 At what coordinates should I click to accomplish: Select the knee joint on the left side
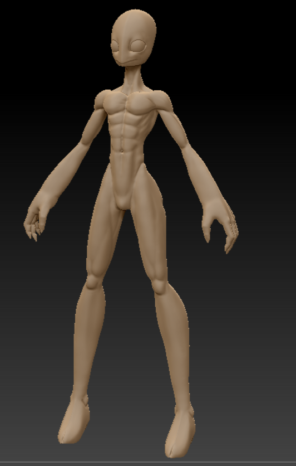(93, 281)
